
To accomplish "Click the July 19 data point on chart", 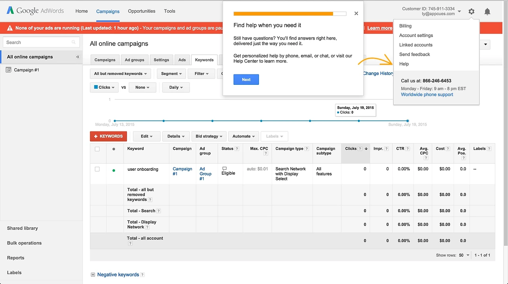I will 408,121.
